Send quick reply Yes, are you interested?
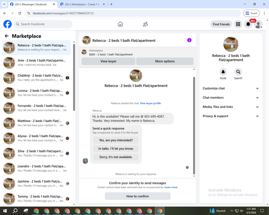269x215 pixels. (116, 140)
